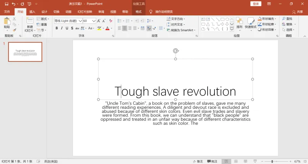Select the Right Arrow shape in gallery

[x=223, y=24]
